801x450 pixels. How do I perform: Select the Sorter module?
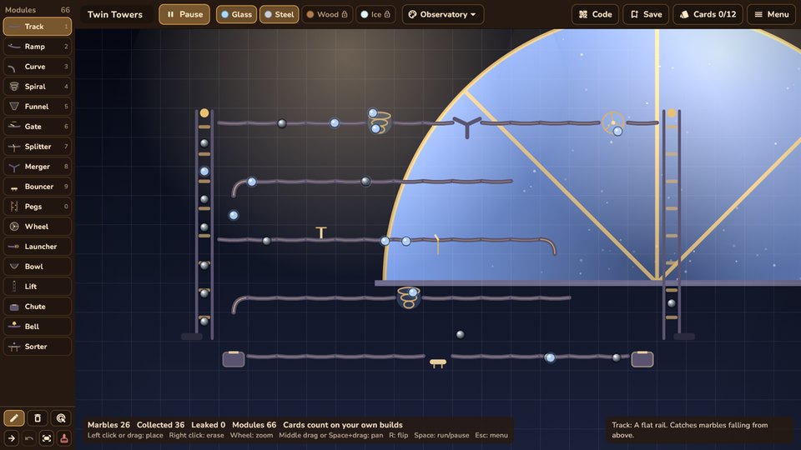38,347
